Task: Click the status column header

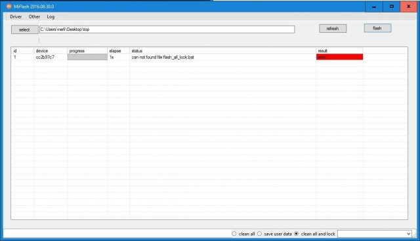Action: click(223, 51)
